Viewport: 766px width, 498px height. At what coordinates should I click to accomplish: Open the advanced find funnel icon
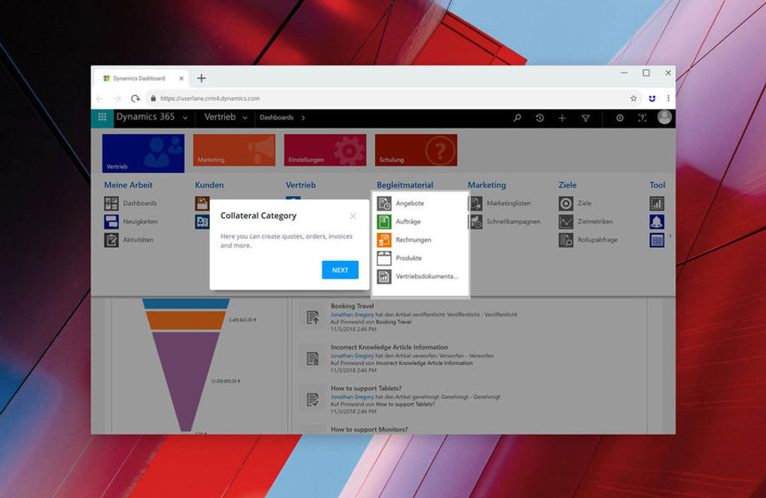point(585,118)
